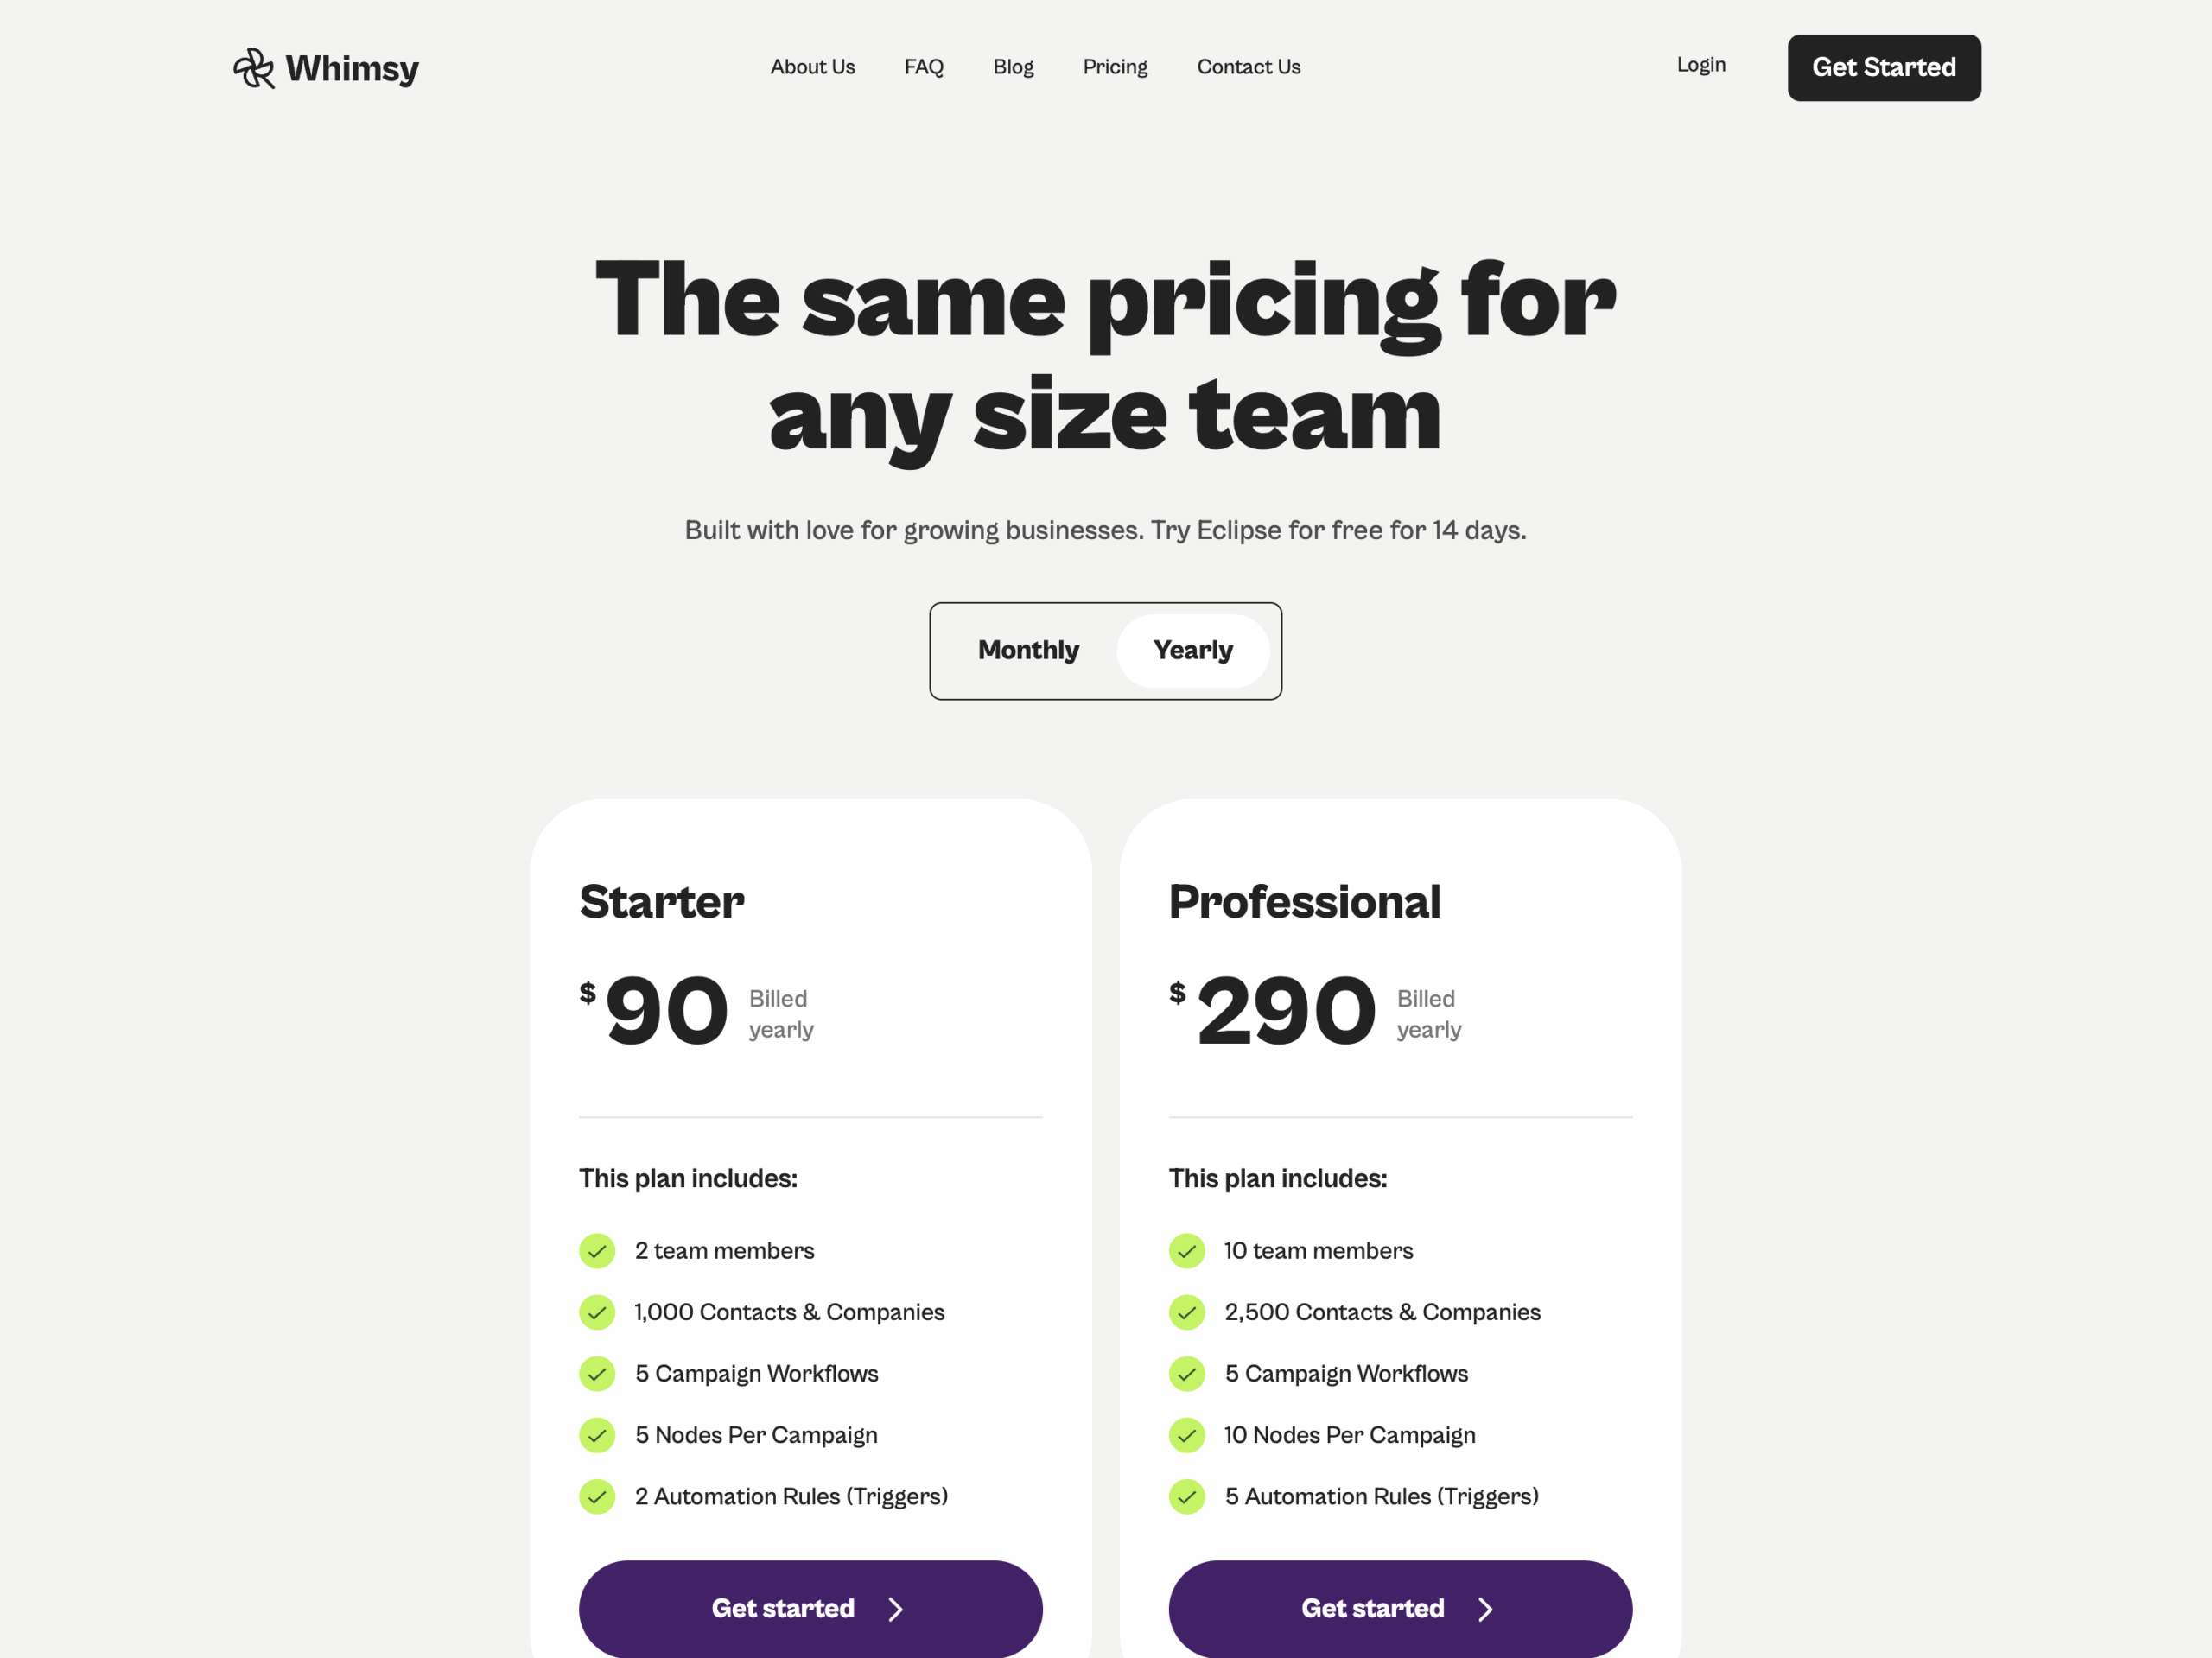
Task: Click the Pricing navigation item
Action: [x=1114, y=66]
